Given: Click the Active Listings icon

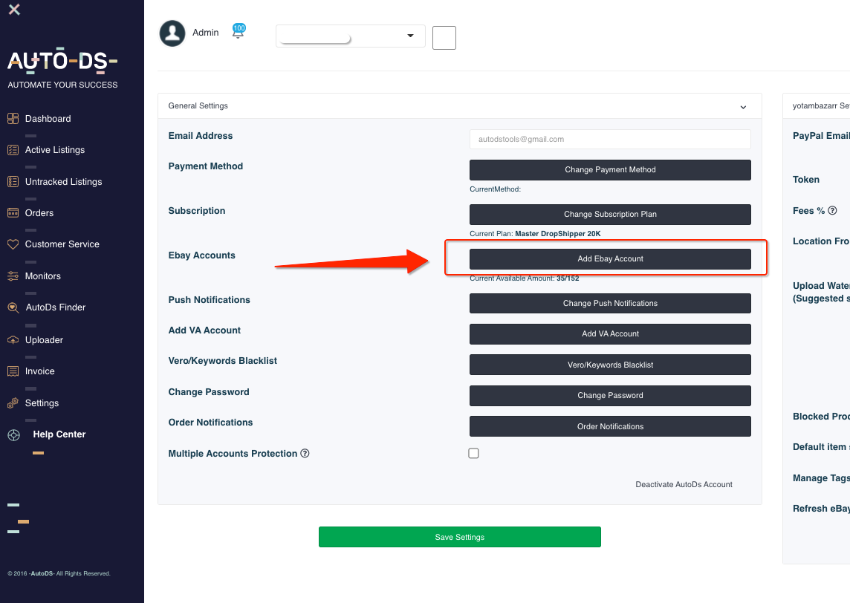Looking at the screenshot, I should 13,150.
